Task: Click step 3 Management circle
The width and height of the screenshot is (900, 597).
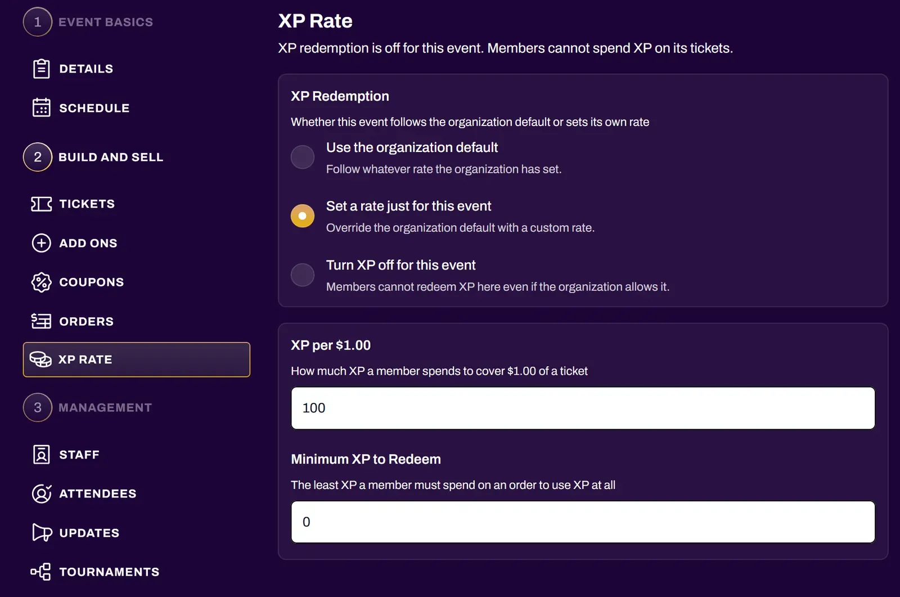Action: 38,407
